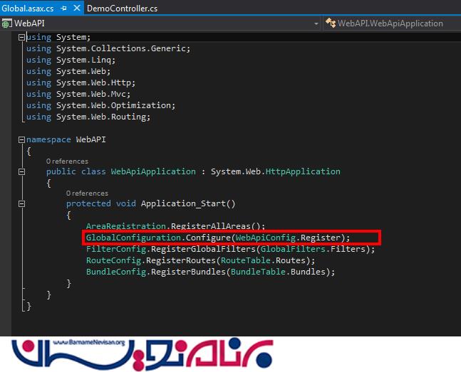Pin the Global.asax.cs tab
Image resolution: width=461 pixels, height=372 pixels.
[x=63, y=9]
